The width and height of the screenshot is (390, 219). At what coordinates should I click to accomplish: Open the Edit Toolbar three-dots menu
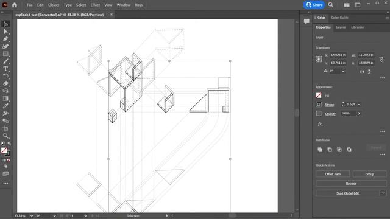pos(5,184)
